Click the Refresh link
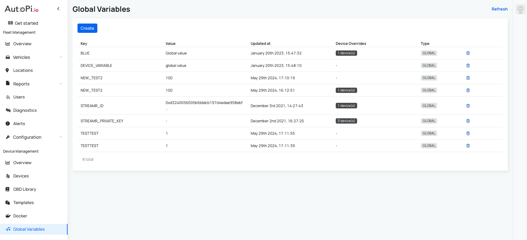527x240 pixels. point(499,9)
